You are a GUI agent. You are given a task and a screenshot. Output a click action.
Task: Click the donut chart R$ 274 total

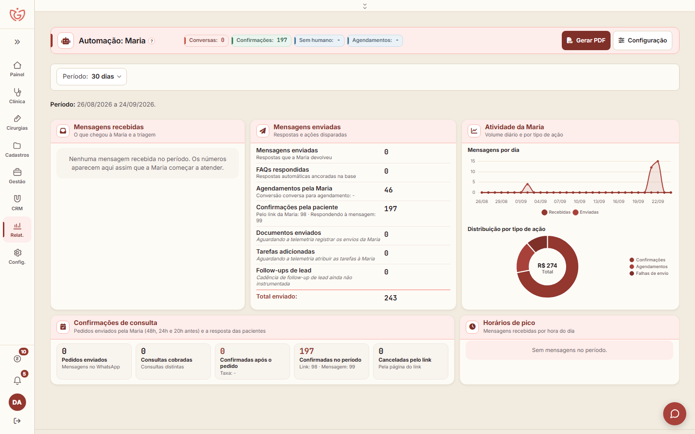[x=547, y=267]
